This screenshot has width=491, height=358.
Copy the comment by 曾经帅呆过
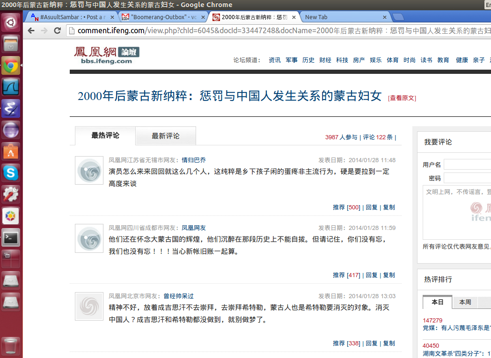(389, 344)
